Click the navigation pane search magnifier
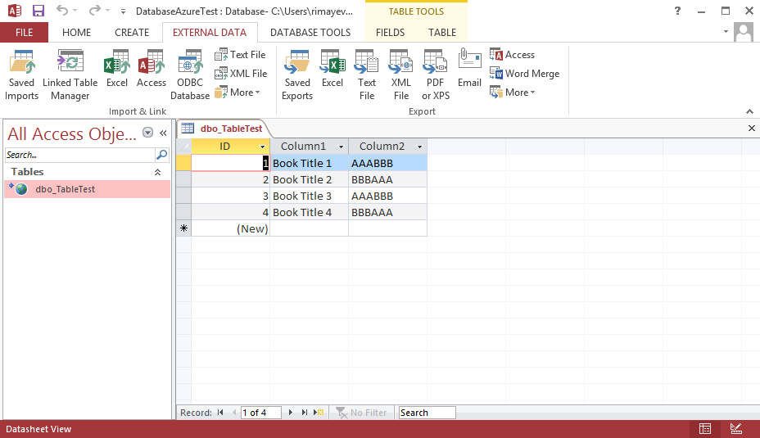 tap(162, 155)
